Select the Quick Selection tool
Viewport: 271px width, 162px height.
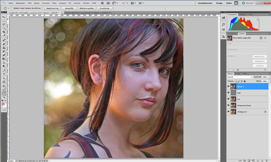(4, 28)
